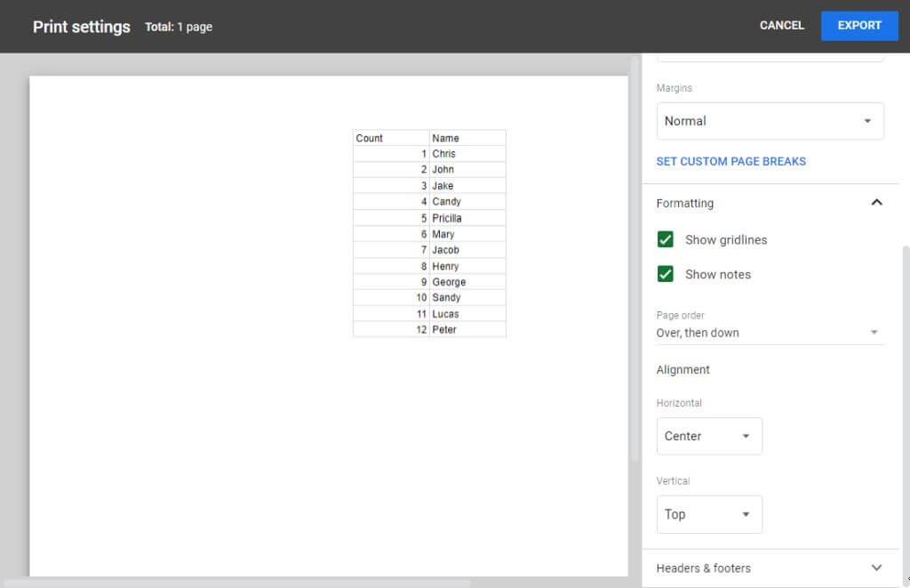Click the preview's vertical scrollbar
The width and height of the screenshot is (910, 588).
[x=635, y=259]
